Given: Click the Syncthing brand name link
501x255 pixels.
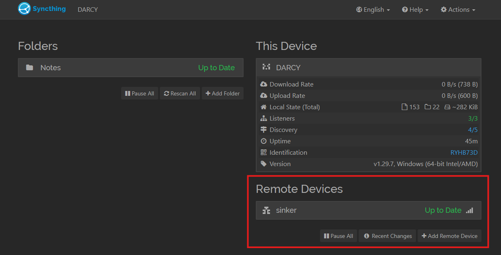Looking at the screenshot, I should pyautogui.click(x=49, y=9).
